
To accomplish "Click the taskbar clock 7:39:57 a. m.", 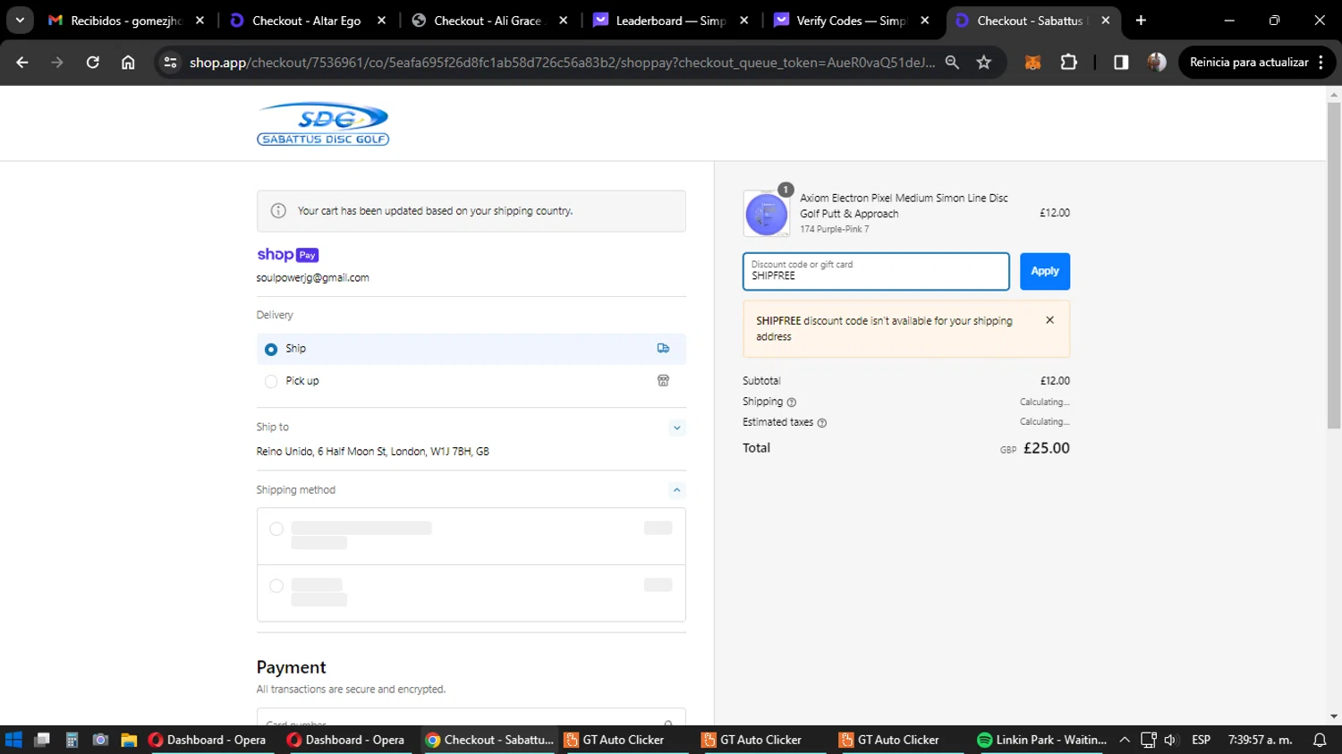I will pyautogui.click(x=1260, y=740).
